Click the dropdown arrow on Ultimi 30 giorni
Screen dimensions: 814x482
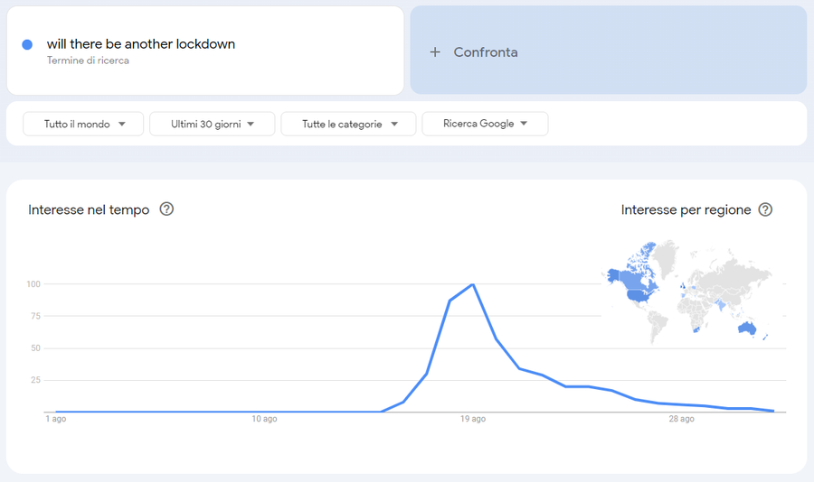[251, 124]
